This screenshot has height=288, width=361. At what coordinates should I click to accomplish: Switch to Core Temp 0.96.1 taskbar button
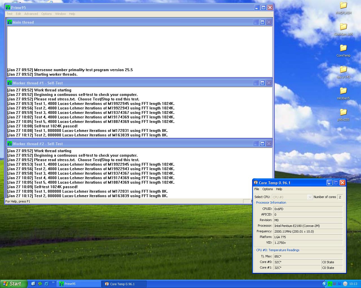[x=124, y=284]
